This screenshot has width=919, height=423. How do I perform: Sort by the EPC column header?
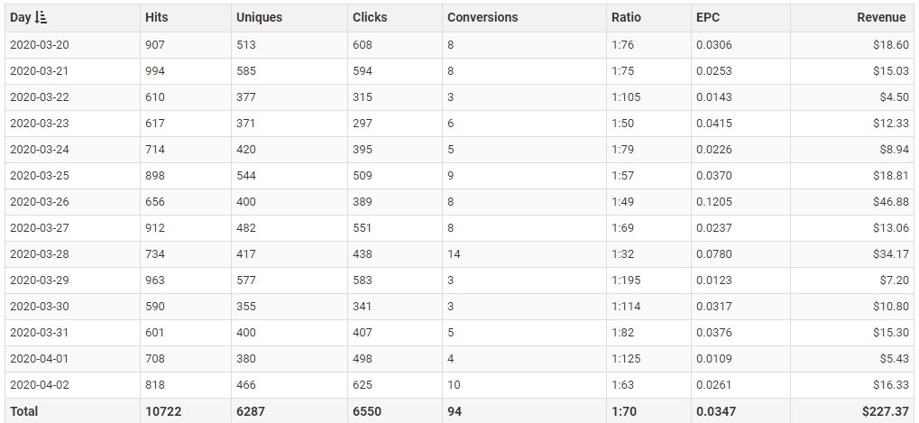pyautogui.click(x=708, y=17)
